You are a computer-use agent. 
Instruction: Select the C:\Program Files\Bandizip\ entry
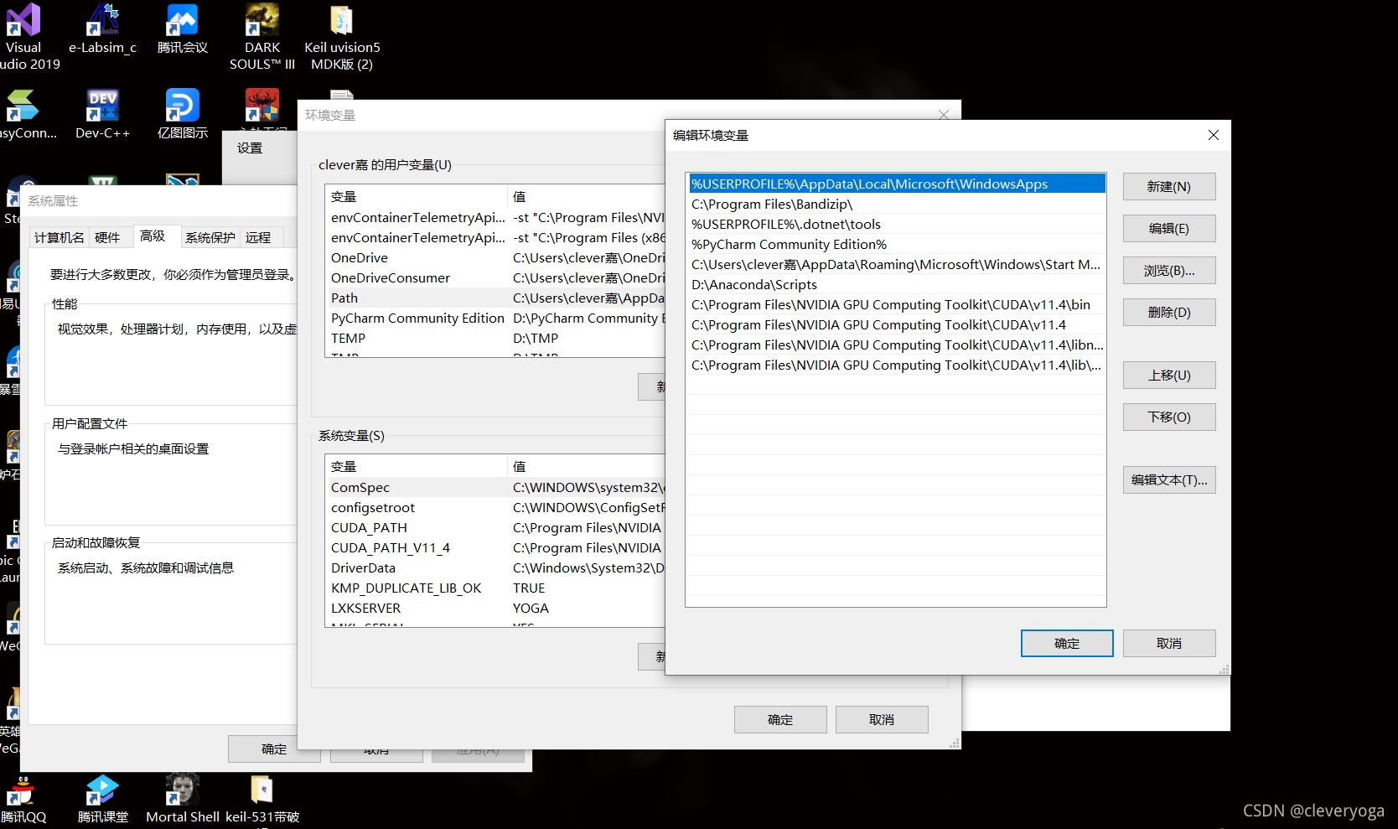[896, 205]
